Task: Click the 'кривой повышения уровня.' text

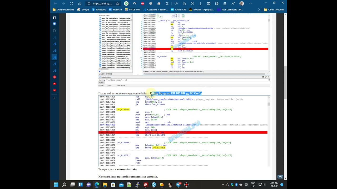Action: click(x=137, y=177)
